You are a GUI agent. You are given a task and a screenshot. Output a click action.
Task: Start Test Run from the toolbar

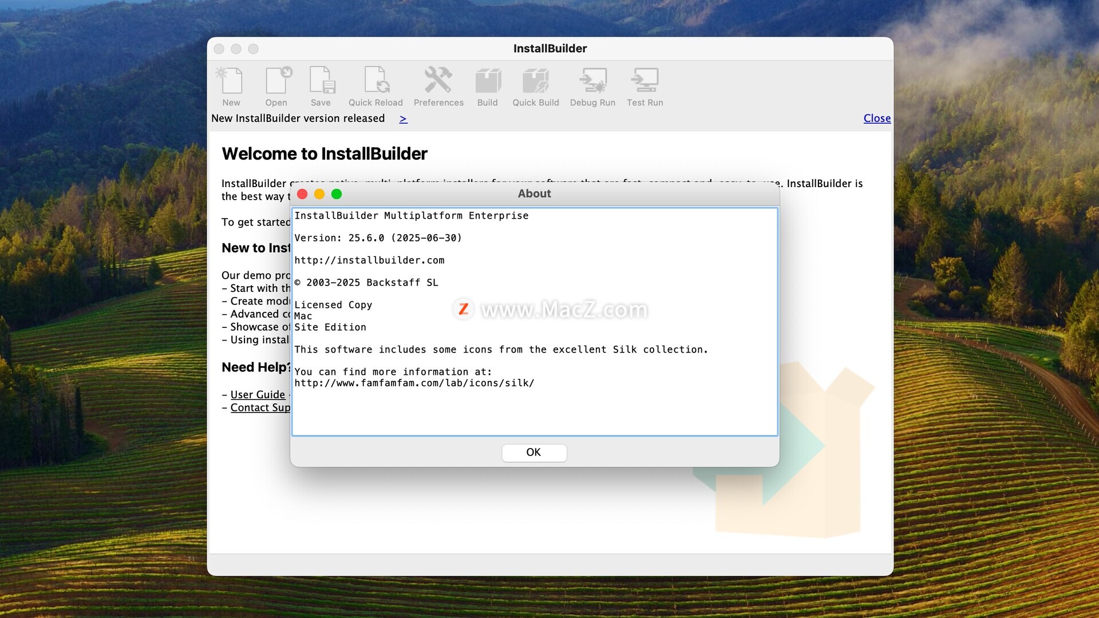tap(645, 81)
